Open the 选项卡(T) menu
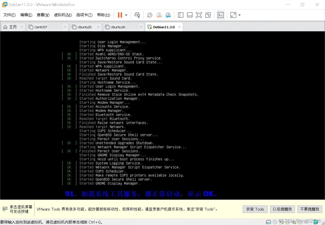The image size is (325, 225). [84, 15]
